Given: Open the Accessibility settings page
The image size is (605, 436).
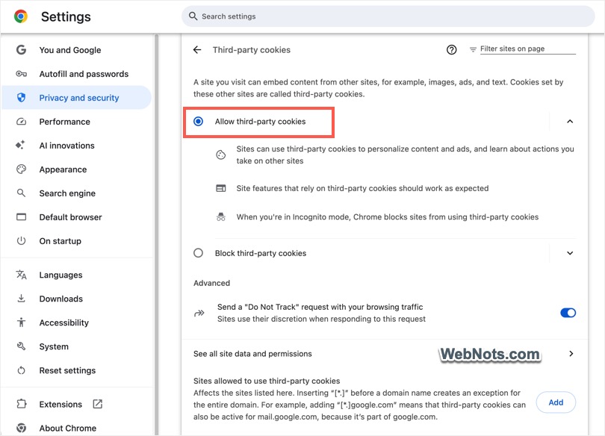Looking at the screenshot, I should [76, 323].
